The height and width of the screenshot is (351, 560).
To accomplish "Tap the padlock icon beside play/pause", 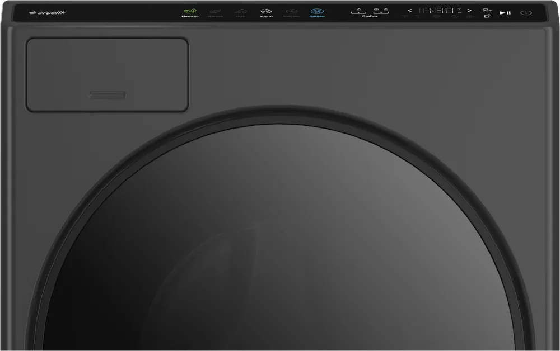I will tap(487, 16).
